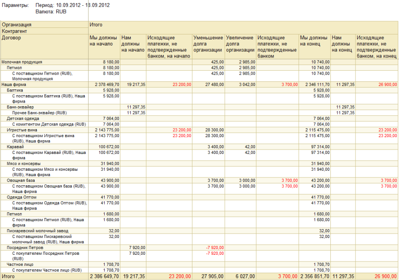Select the "Молочная продукция" organization row label
This screenshot has width=399, height=280.
[x=22, y=62]
